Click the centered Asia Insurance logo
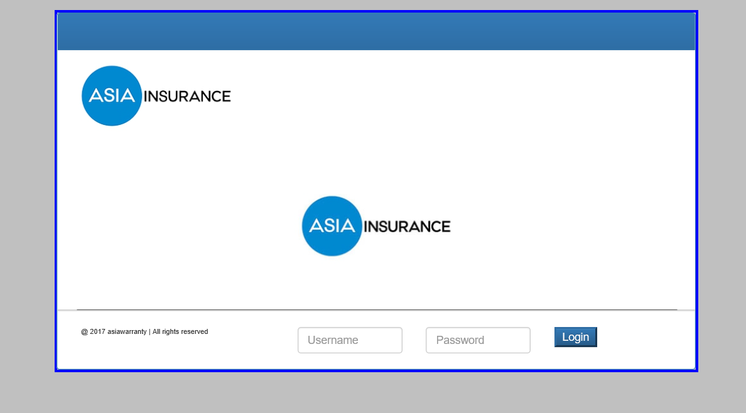The height and width of the screenshot is (413, 746). 376,226
